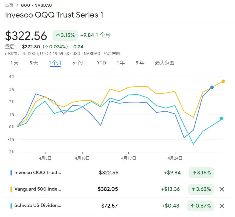This screenshot has height=217, width=235.
Task: Click the yellow color bar beside Vanguard 500
Action: (x=11, y=189)
